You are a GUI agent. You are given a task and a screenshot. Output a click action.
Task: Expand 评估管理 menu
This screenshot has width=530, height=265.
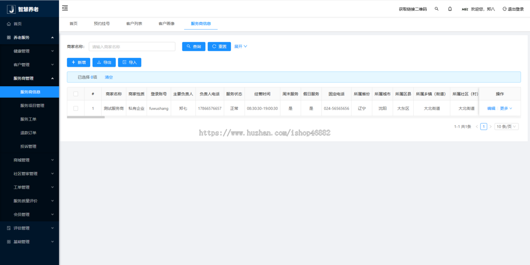29,228
